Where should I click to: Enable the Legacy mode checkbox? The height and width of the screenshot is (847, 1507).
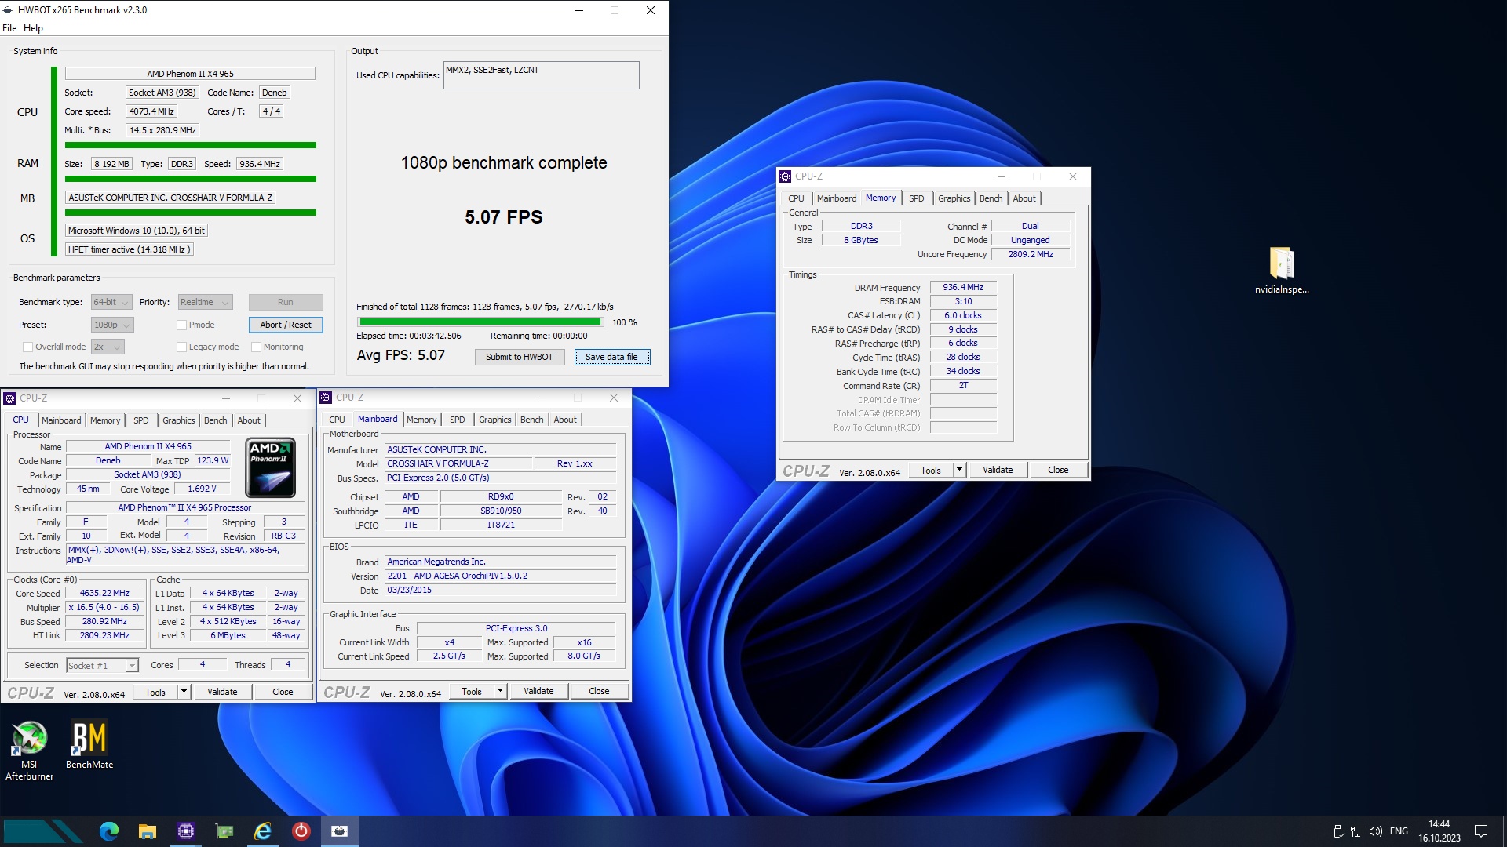pos(181,347)
